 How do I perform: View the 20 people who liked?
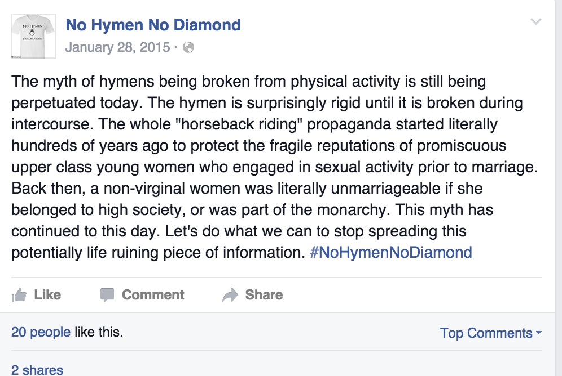[41, 332]
